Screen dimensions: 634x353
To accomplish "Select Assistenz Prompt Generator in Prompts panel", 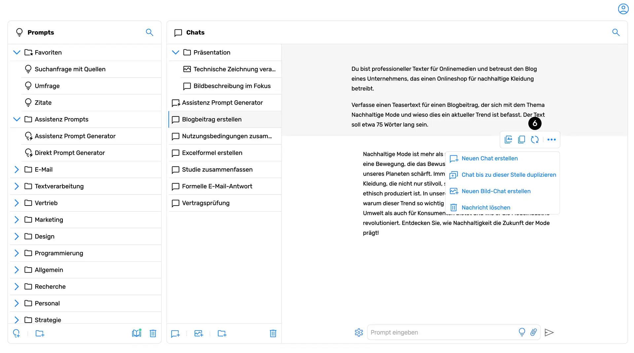I will 91,136.
